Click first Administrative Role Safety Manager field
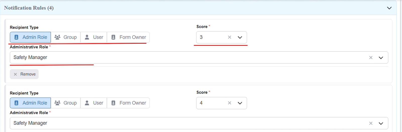The width and height of the screenshot is (402, 132). point(176,57)
